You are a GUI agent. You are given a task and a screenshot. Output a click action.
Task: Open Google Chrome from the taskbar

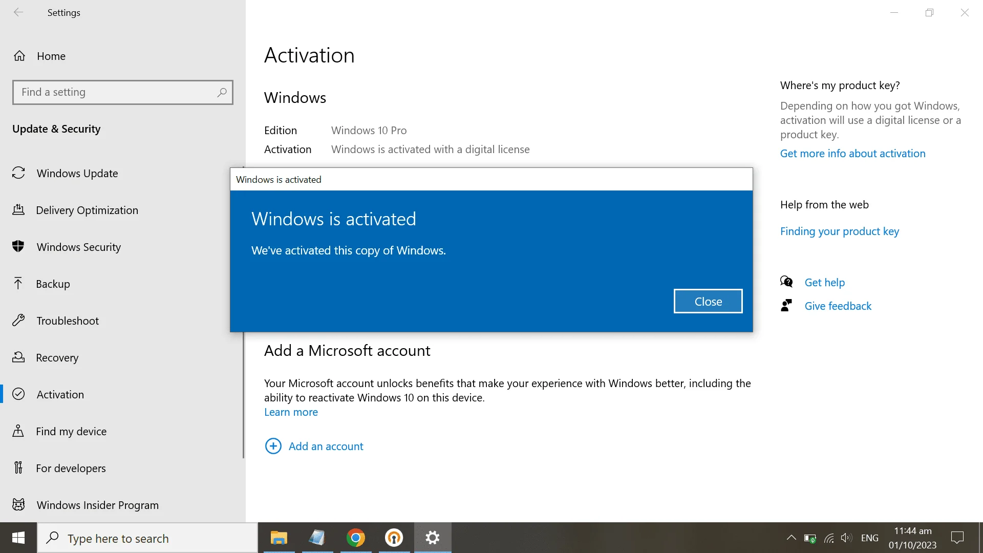[x=356, y=538]
